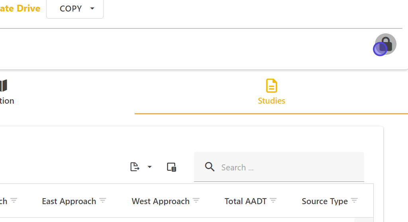Open the East Approach column filter icon
408x222 pixels.
pyautogui.click(x=103, y=201)
